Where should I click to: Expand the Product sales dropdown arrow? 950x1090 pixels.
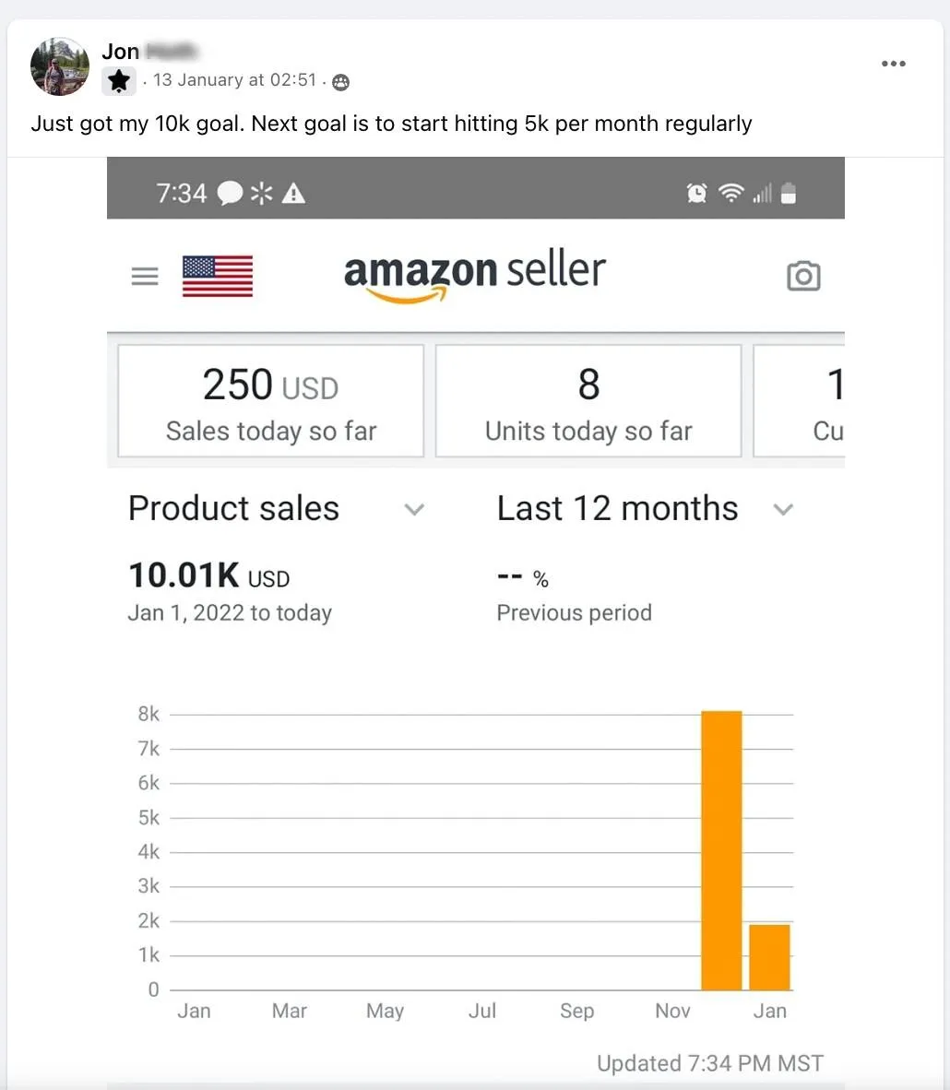415,509
